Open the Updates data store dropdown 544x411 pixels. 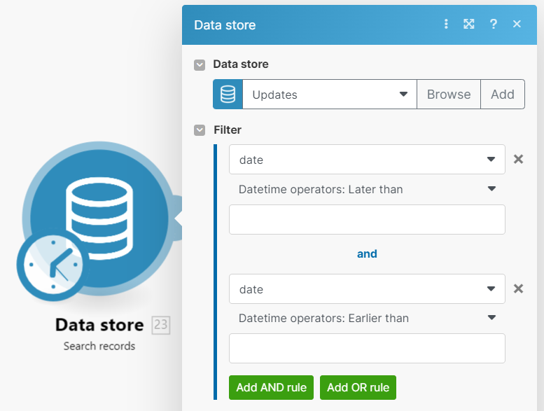coord(329,95)
